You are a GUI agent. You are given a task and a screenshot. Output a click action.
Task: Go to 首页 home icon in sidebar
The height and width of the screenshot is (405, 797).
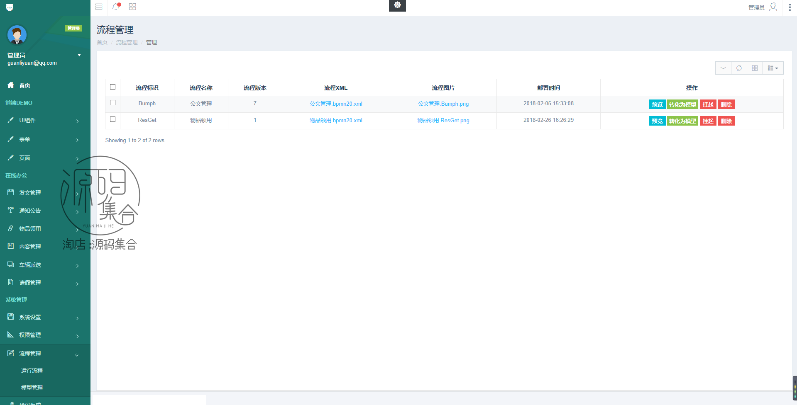point(11,85)
